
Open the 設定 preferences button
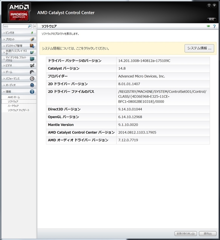click(x=212, y=19)
